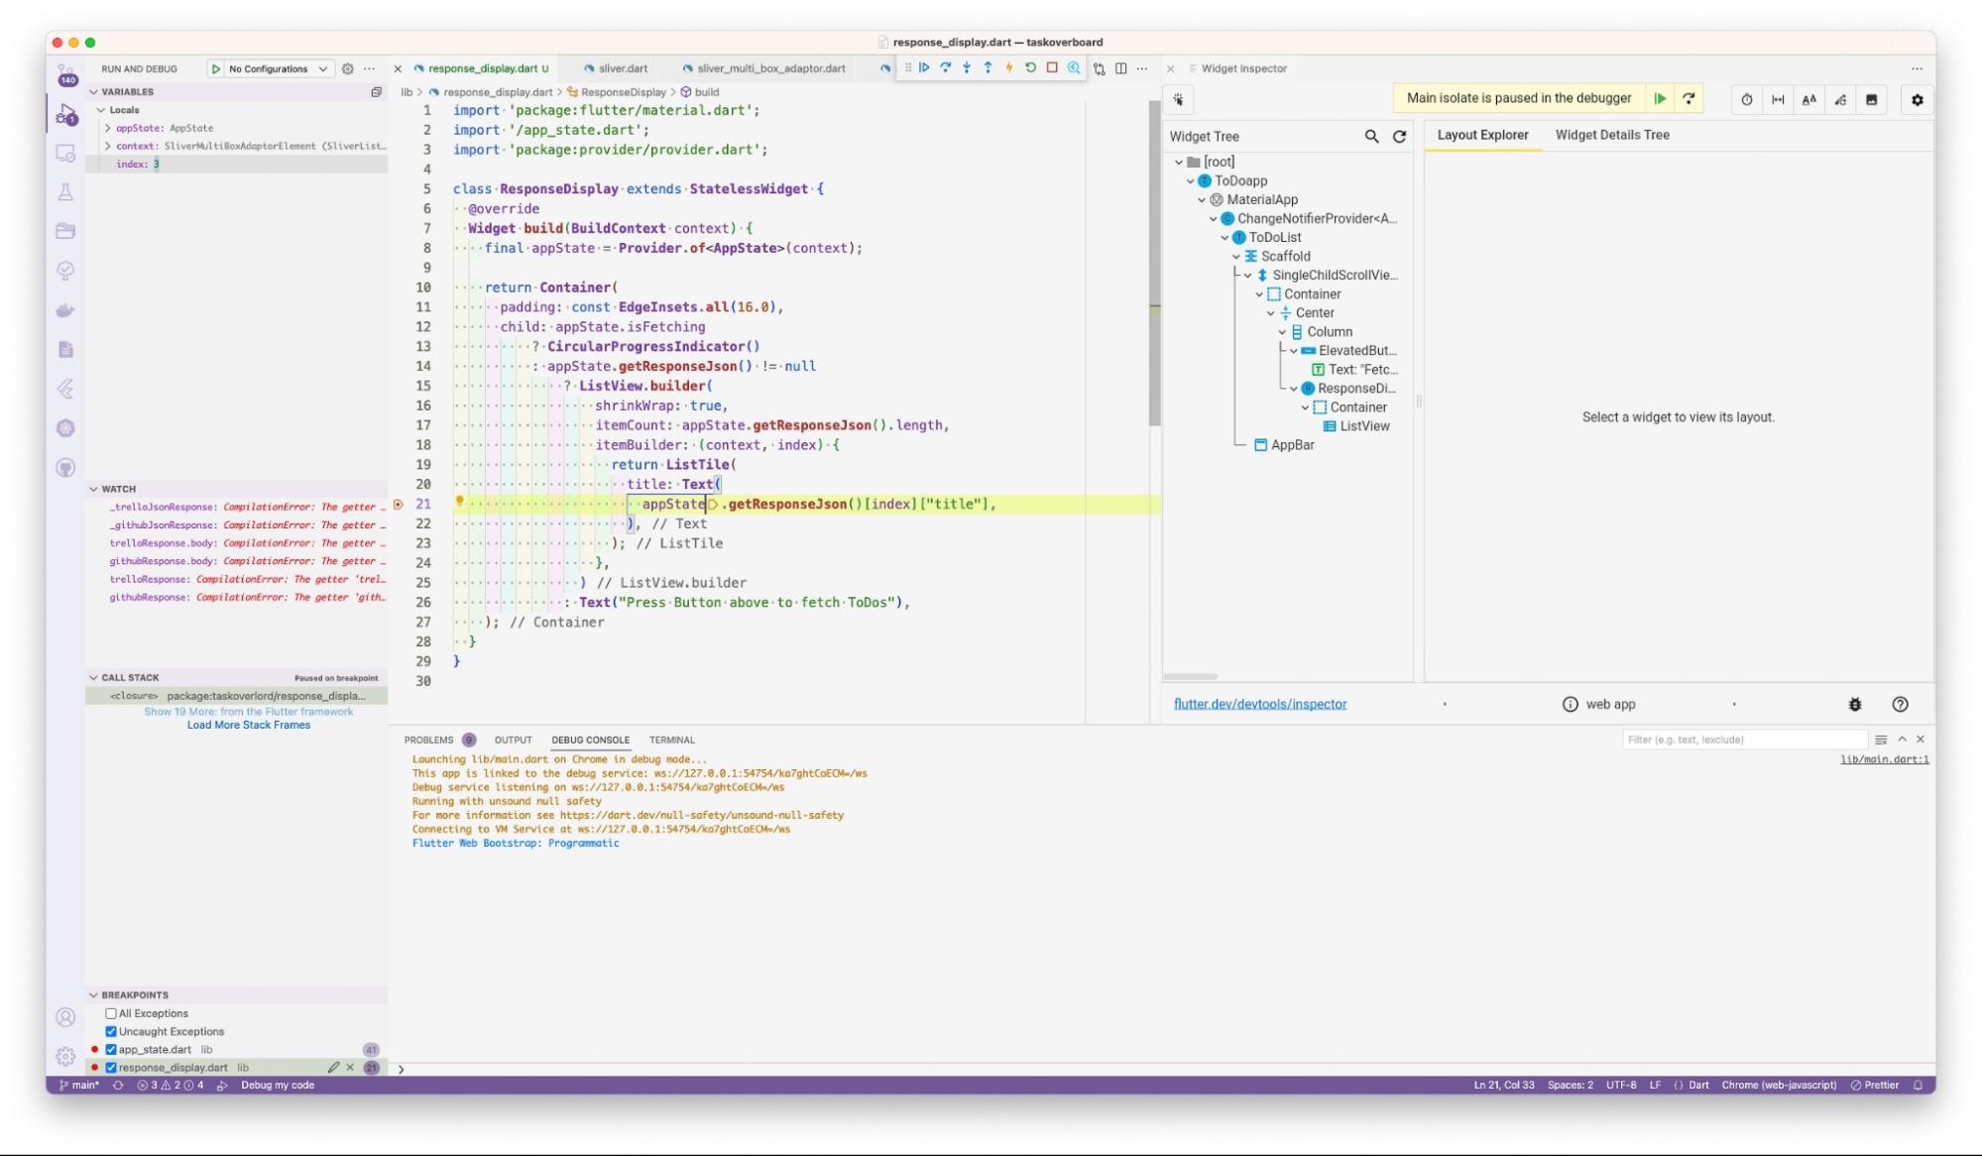1982x1156 pixels.
Task: Stop debugging with the red square icon
Action: pyautogui.click(x=1051, y=67)
